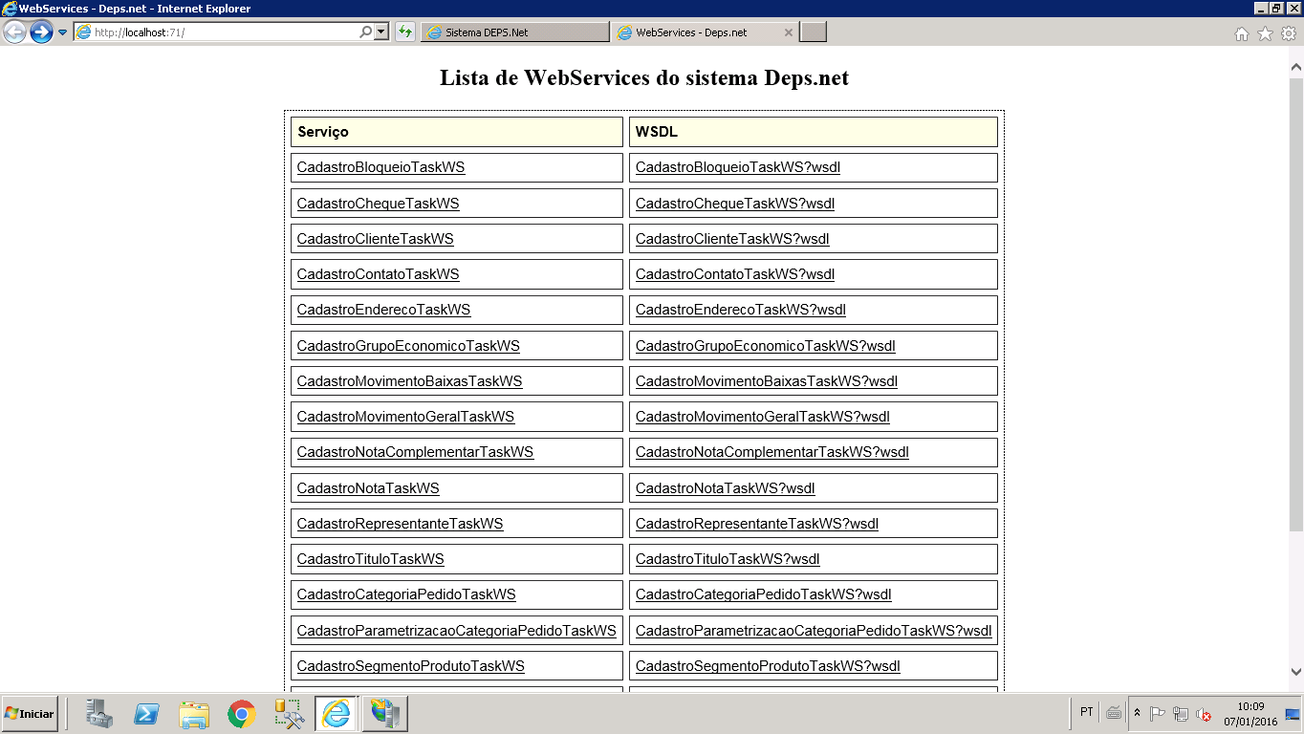Screen dimensions: 1304x734
Task: Click the Serviço column header
Action: (457, 132)
